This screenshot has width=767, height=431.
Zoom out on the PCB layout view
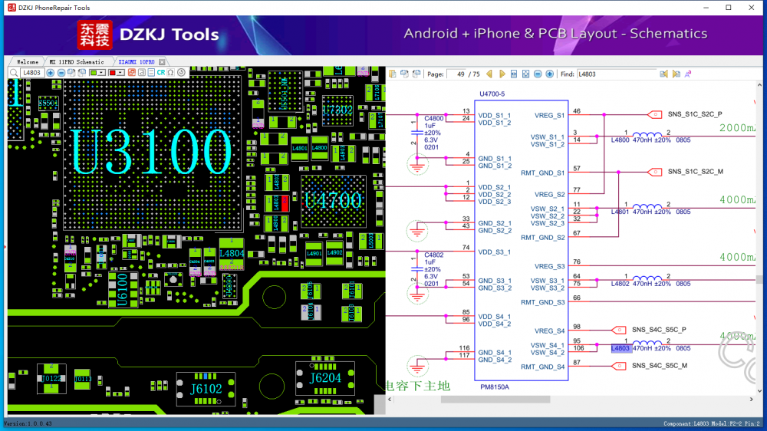61,73
